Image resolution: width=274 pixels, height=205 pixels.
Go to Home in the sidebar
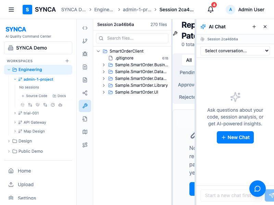tap(24, 171)
